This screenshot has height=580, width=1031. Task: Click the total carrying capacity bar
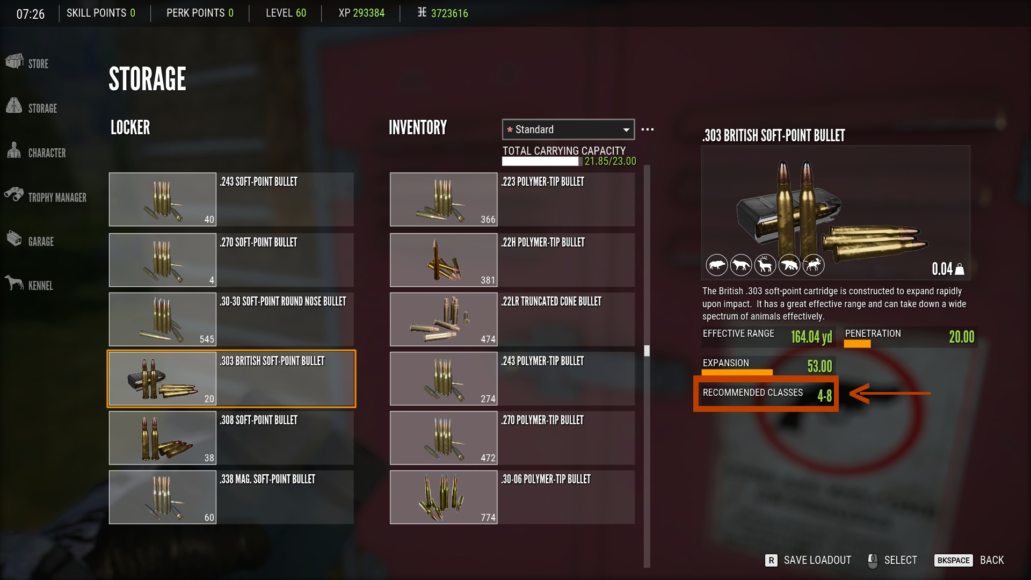coord(541,161)
